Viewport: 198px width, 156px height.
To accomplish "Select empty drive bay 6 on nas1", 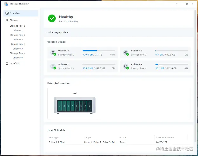I will [81, 106].
